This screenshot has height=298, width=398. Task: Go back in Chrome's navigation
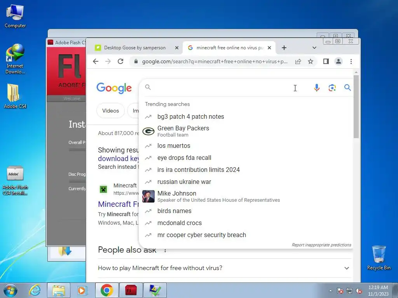click(96, 61)
